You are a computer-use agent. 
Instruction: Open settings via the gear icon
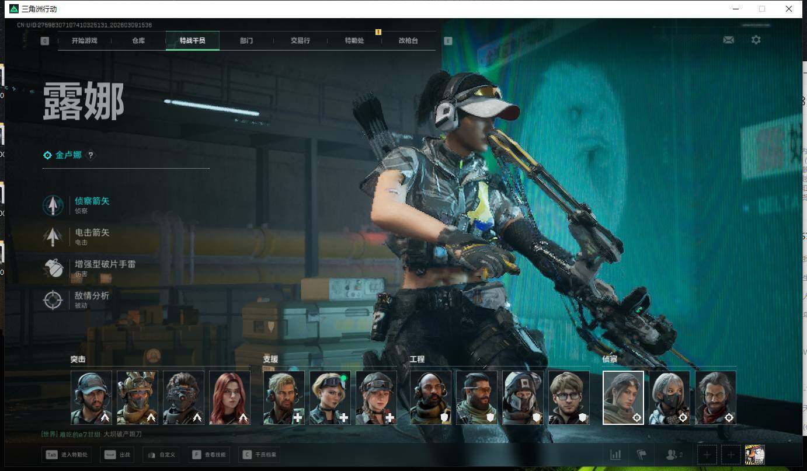pyautogui.click(x=756, y=40)
